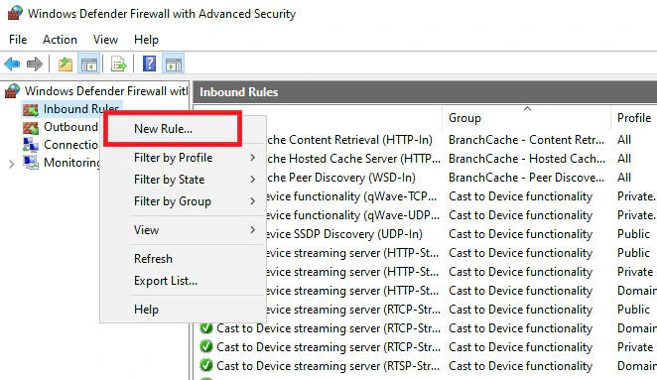
Task: Toggle Show/Hide Console Tree icon
Action: [89, 64]
